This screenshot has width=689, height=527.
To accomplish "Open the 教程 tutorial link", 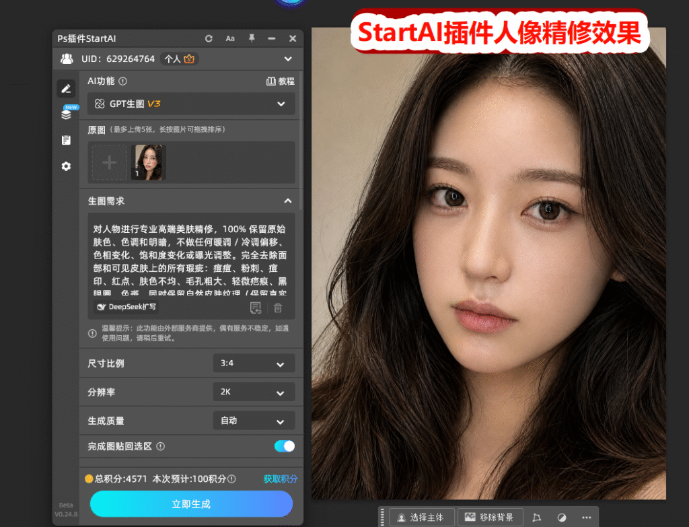I will point(281,81).
